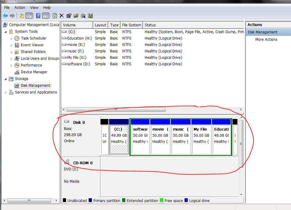Image resolution: width=291 pixels, height=210 pixels.
Task: Open the View menu
Action: coord(34,7)
